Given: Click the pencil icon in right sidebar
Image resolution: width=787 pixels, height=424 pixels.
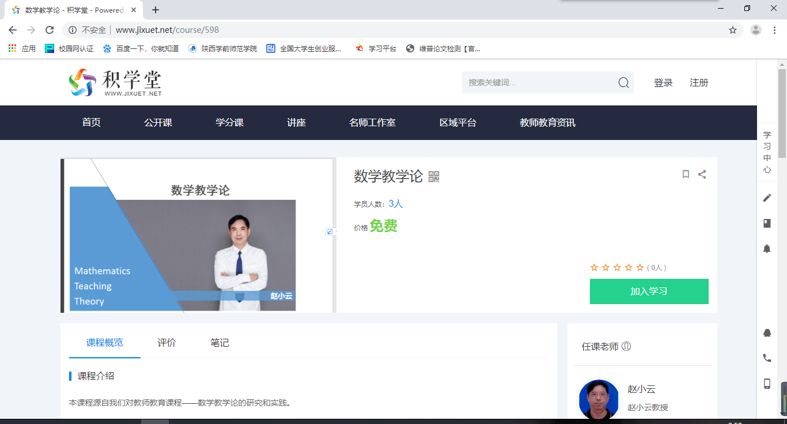Looking at the screenshot, I should point(767,198).
